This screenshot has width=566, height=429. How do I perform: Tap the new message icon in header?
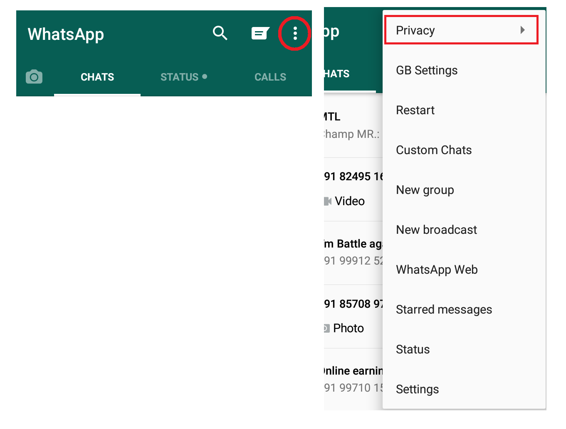click(x=260, y=33)
